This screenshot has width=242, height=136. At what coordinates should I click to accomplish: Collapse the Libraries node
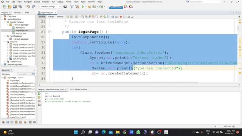pyautogui.click(x=5, y=42)
